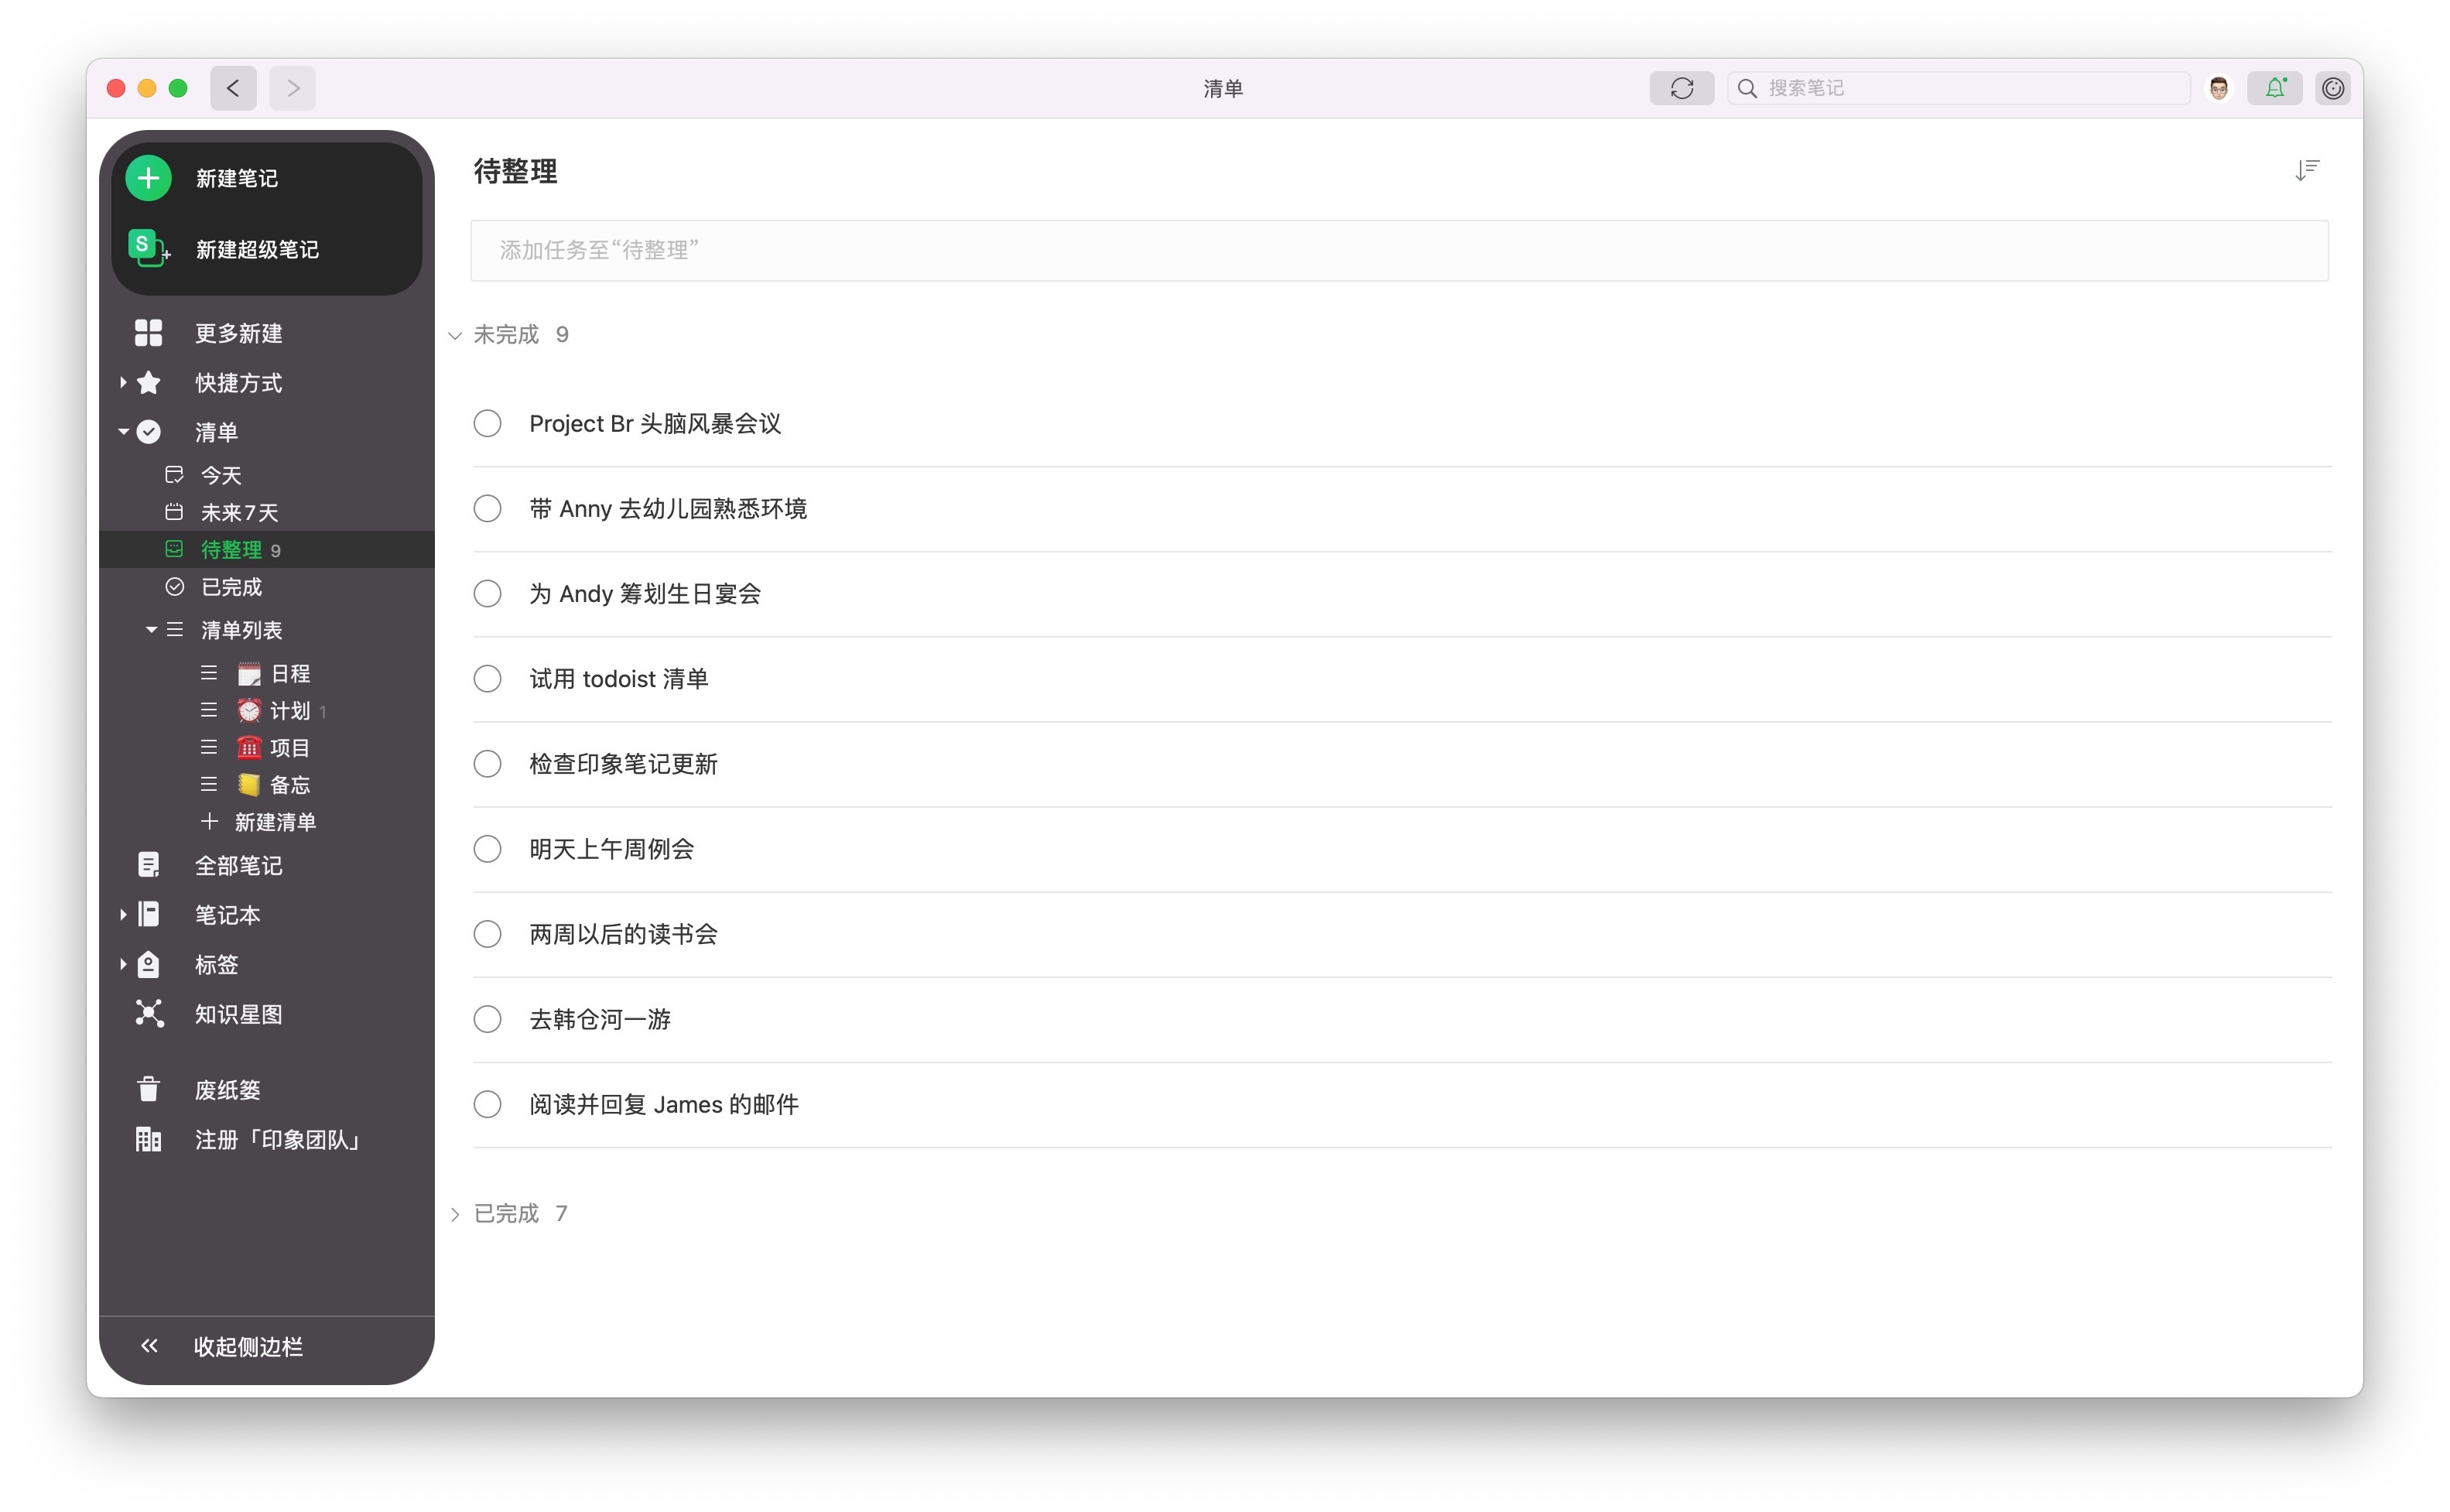This screenshot has height=1512, width=2450.
Task: Open 更多新建 grid icon
Action: click(148, 333)
